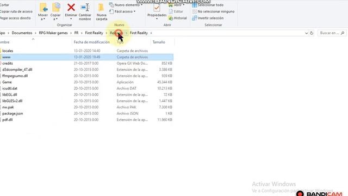Image resolution: width=348 pixels, height=196 pixels.
Task: Refresh the current folder view
Action: coord(312,33)
